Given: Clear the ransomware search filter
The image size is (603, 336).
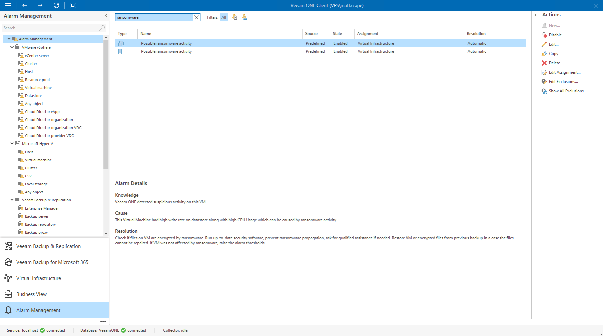Looking at the screenshot, I should click(196, 17).
